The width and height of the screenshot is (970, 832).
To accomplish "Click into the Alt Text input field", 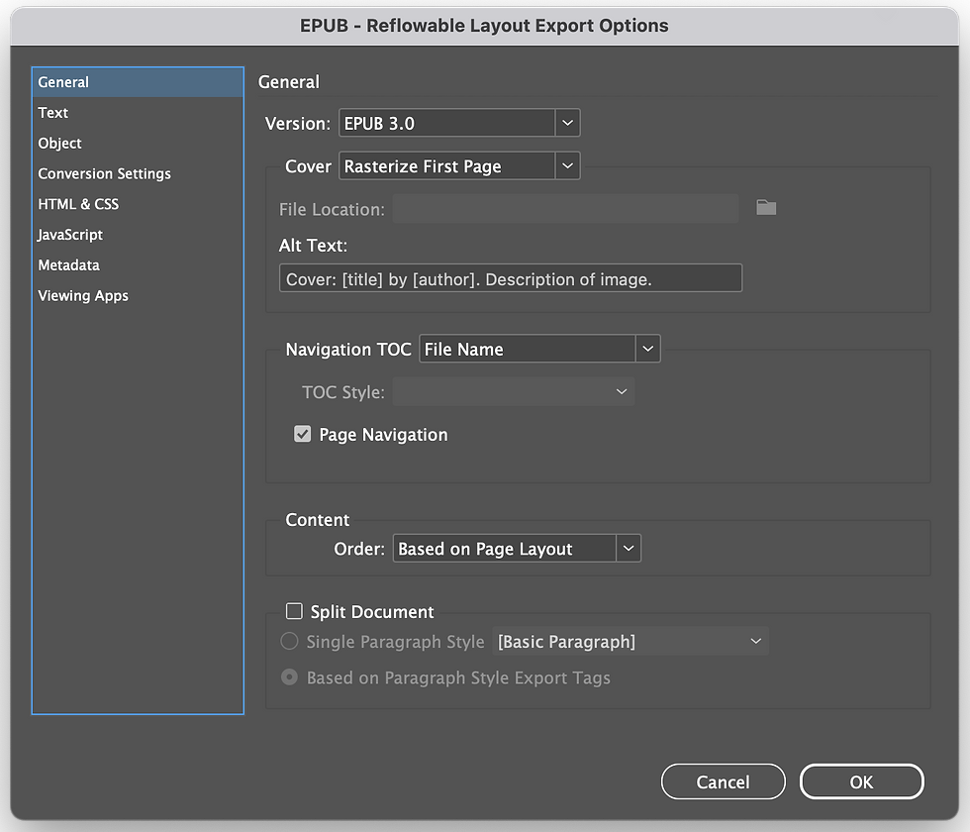I will coord(511,278).
